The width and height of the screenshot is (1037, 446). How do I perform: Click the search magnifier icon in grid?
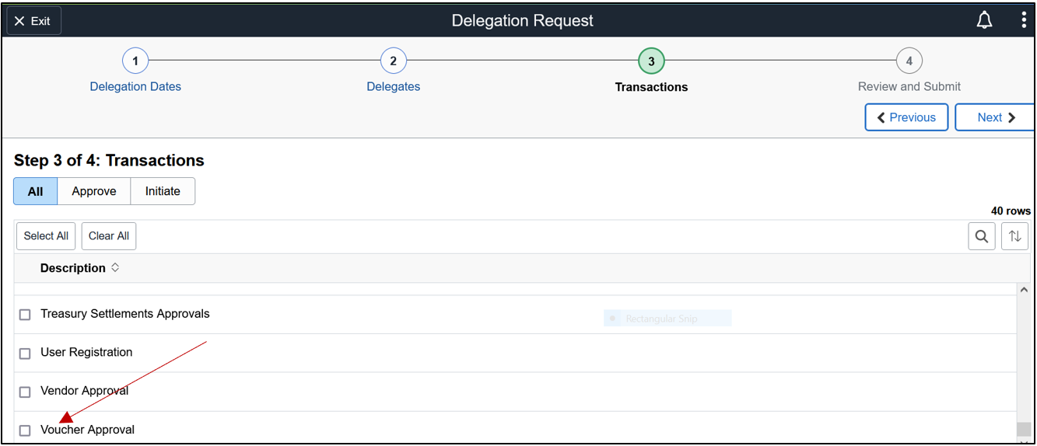[x=982, y=236]
